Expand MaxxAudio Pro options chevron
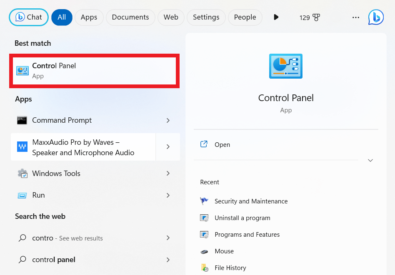The height and width of the screenshot is (275, 395). tap(168, 147)
